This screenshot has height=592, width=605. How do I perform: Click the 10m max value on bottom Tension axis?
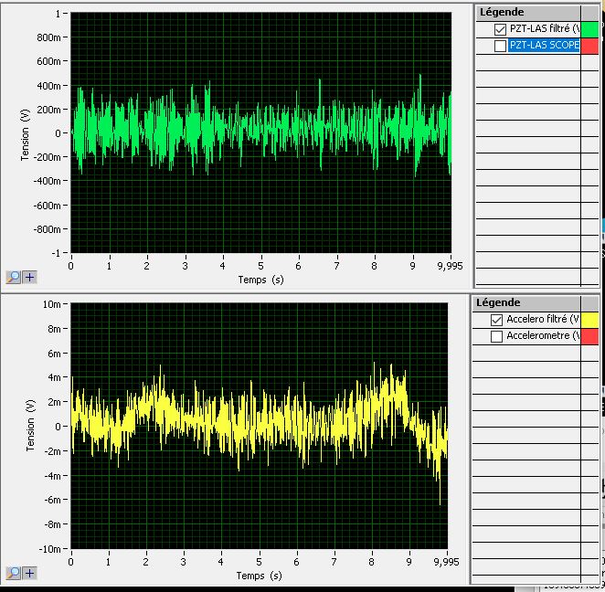coord(53,303)
